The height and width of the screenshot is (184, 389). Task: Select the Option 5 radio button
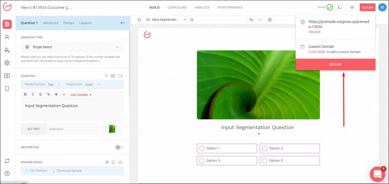264,160
